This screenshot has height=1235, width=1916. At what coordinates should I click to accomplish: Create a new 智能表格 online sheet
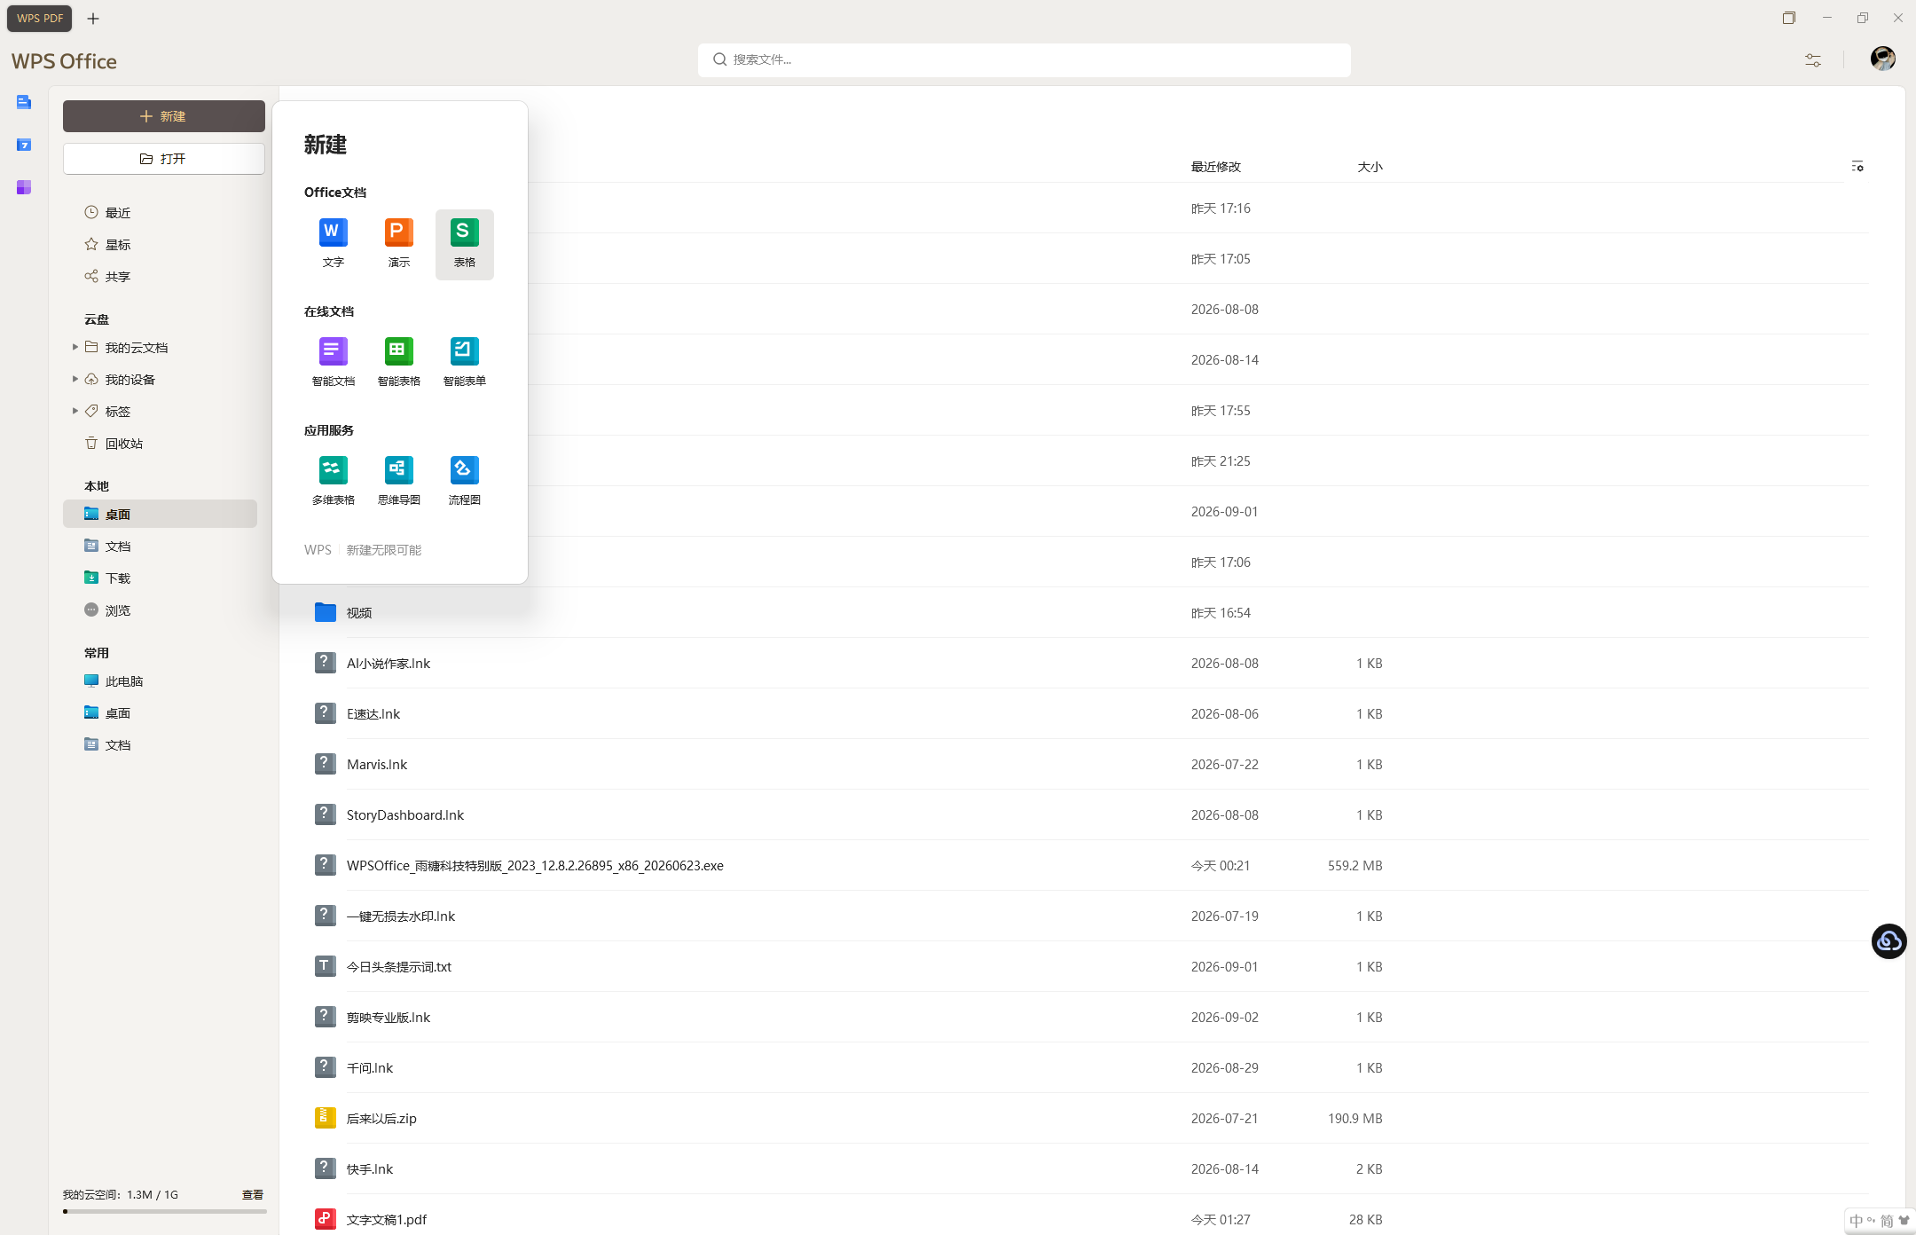coord(398,362)
